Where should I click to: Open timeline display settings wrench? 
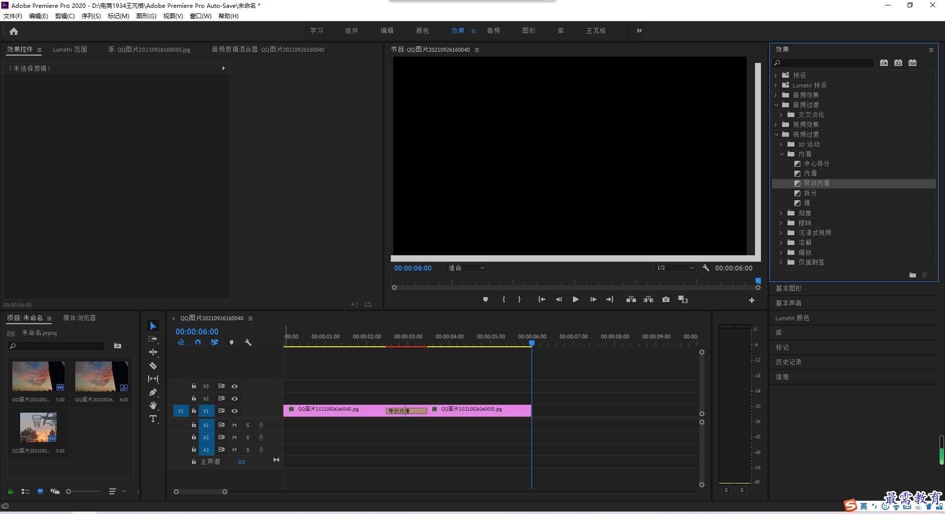(x=248, y=342)
